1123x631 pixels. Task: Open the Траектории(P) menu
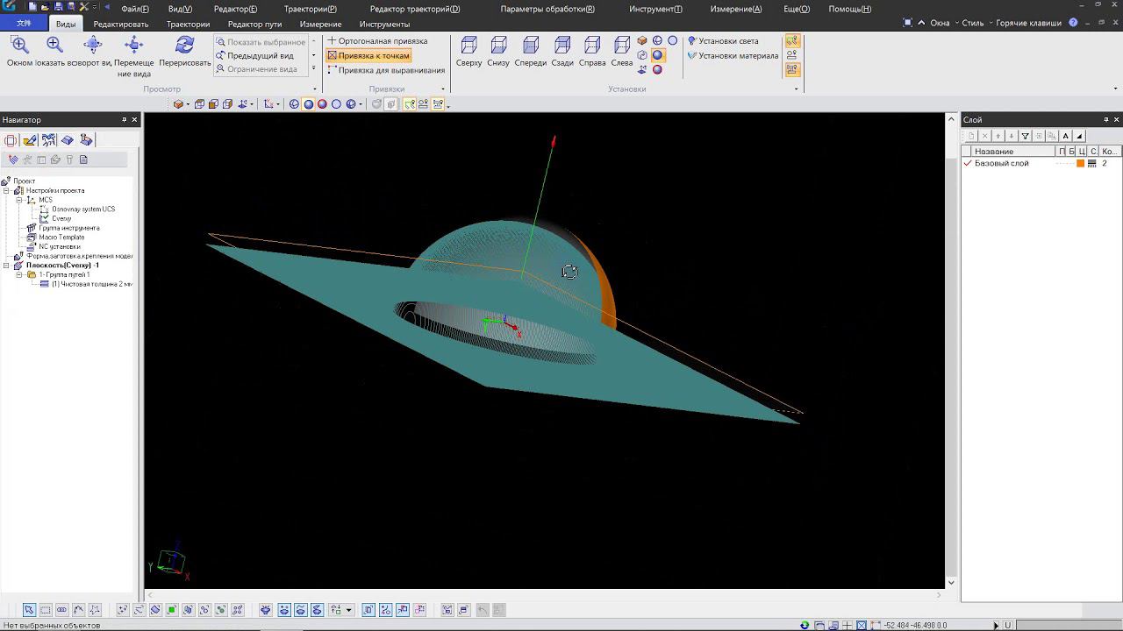coord(310,9)
